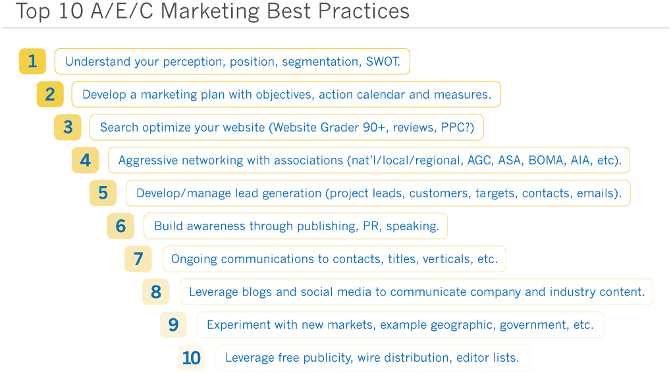Select 'Build awareness through publishing' box

click(296, 226)
